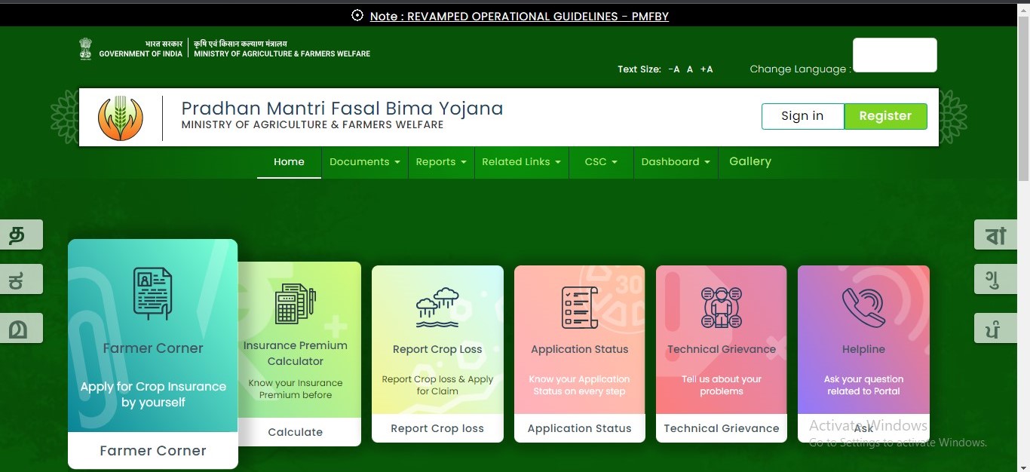Click the Report Crop loss button
Image resolution: width=1030 pixels, height=472 pixels.
[437, 428]
